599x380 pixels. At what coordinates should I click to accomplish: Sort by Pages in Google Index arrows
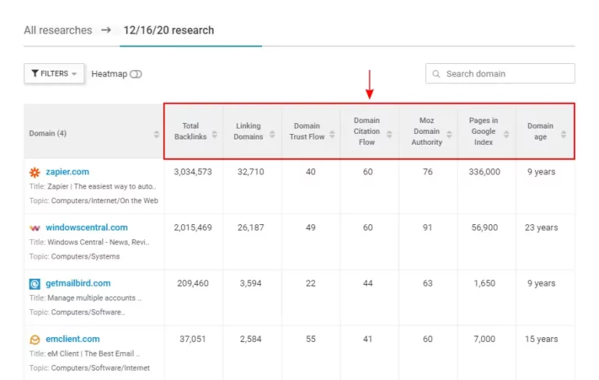point(506,134)
